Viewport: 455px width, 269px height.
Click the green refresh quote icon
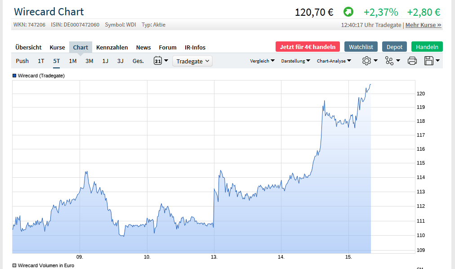point(348,12)
